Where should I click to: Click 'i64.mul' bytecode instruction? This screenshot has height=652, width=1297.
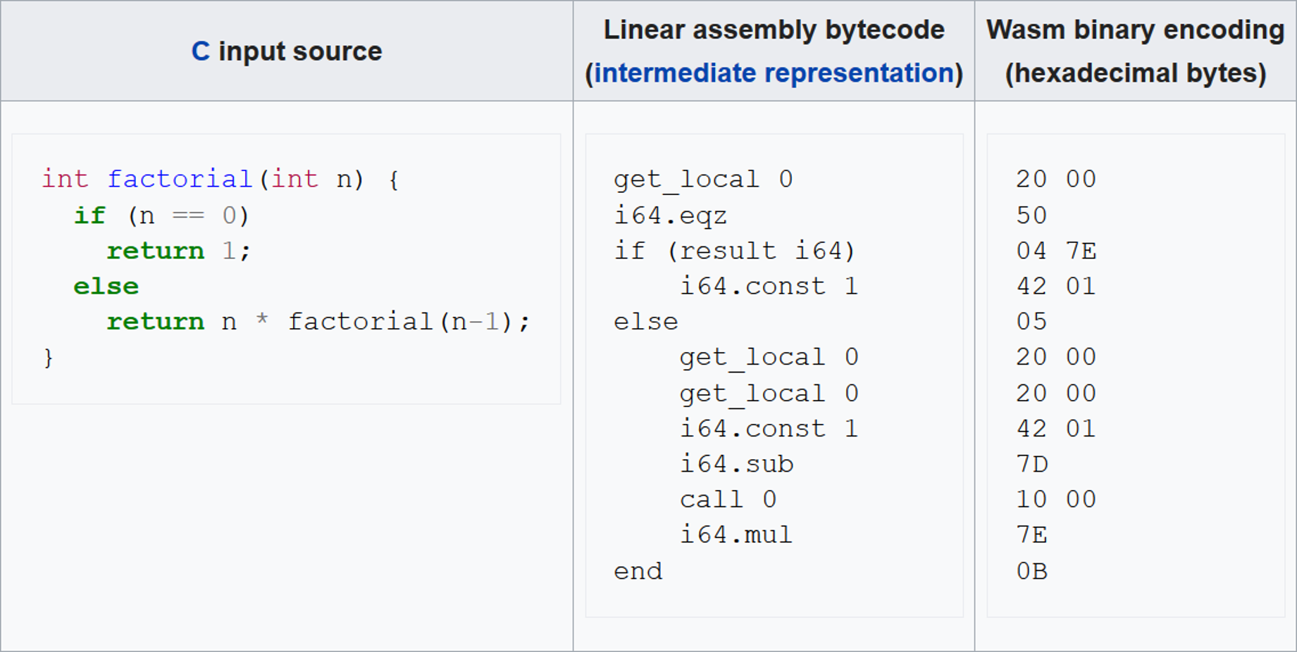tap(736, 535)
